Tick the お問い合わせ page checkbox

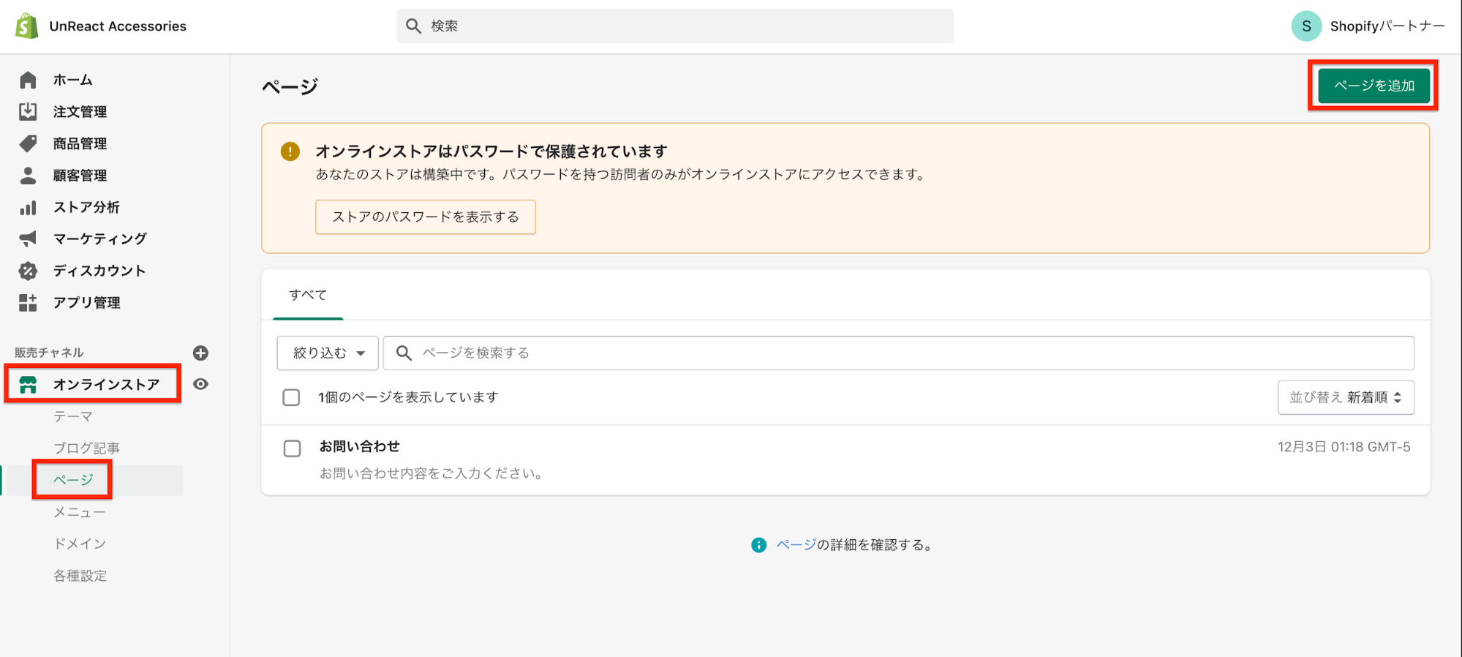[x=292, y=448]
